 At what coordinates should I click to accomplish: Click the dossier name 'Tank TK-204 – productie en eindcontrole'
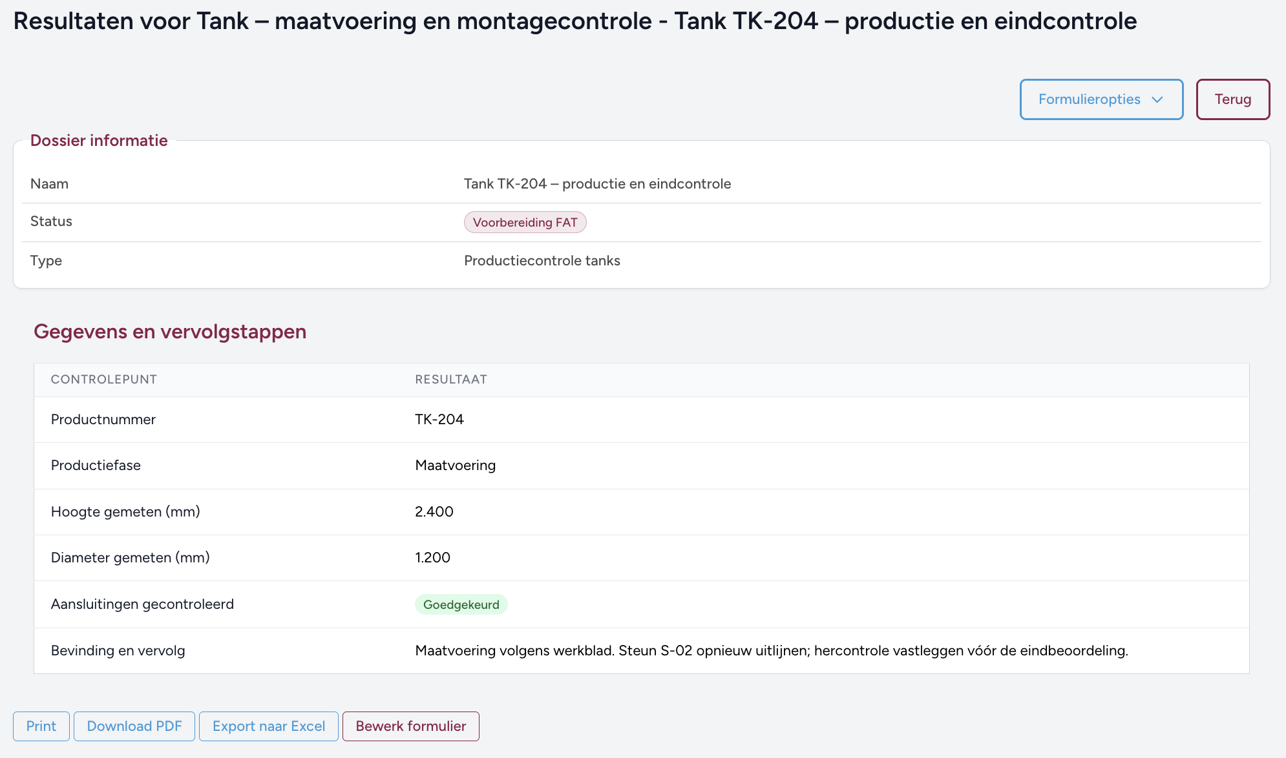coord(597,183)
